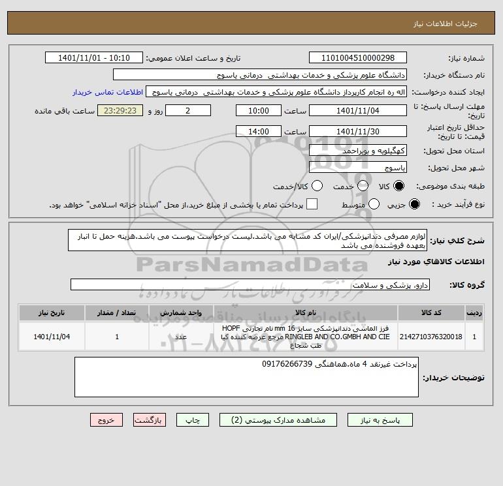Click the جزئیات اطلاعات نیاز page title
The width and height of the screenshot is (503, 486).
(x=446, y=23)
